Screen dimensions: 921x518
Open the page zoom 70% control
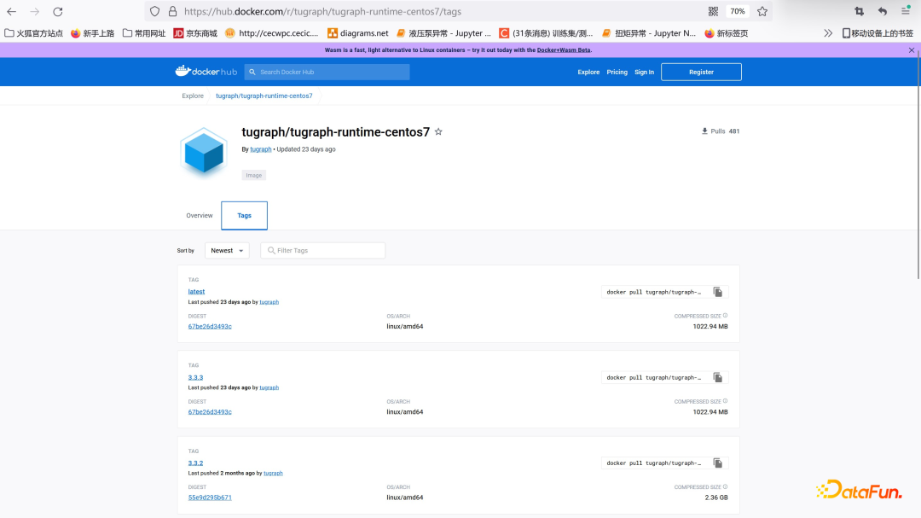tap(737, 11)
